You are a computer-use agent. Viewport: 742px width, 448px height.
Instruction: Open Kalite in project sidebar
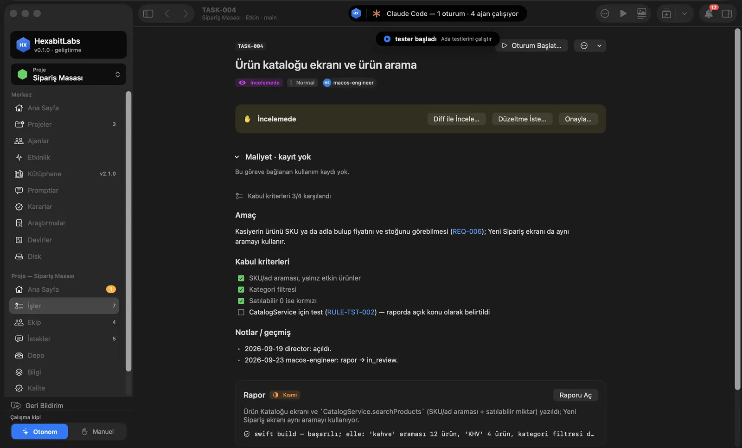click(x=64, y=388)
